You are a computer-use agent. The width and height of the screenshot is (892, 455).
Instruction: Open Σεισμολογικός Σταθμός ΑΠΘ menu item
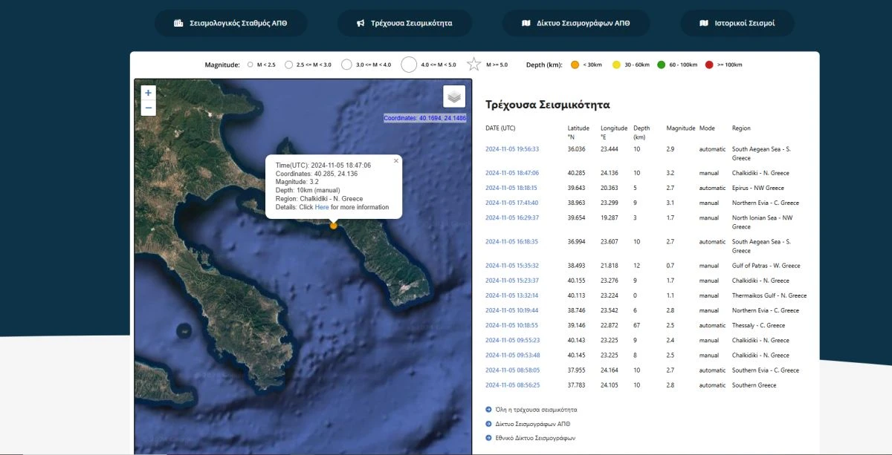[230, 23]
